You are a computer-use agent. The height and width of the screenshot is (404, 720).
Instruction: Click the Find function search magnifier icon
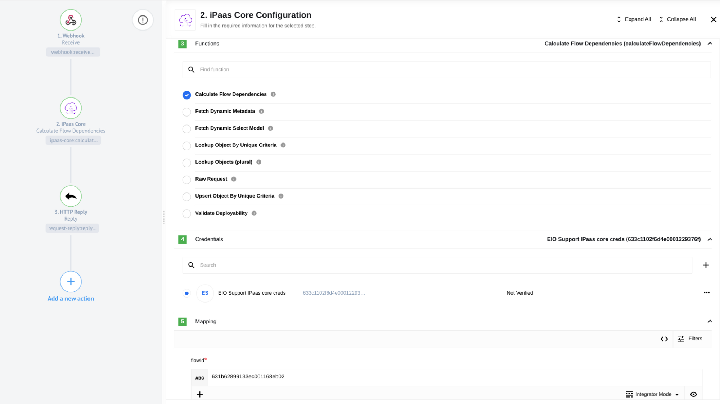coord(191,69)
